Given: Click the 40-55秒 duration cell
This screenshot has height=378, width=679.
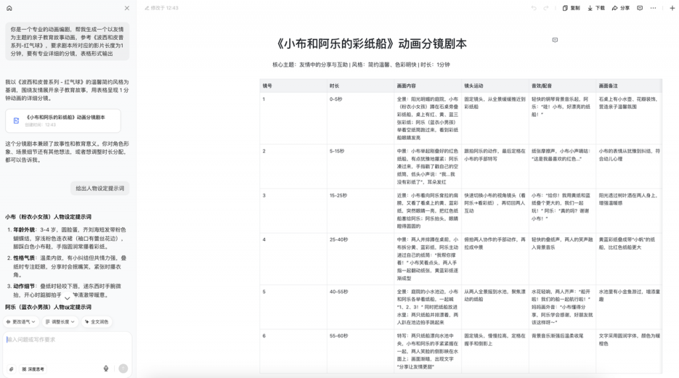Looking at the screenshot, I should point(360,306).
